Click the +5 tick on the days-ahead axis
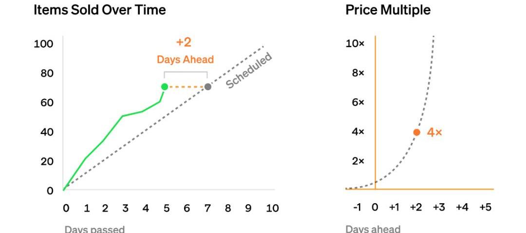This screenshot has width=526, height=233. point(485,208)
